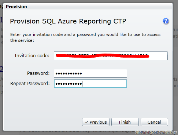Go back with the Previous button
Viewport: 178px width, 135px height.
point(96,122)
